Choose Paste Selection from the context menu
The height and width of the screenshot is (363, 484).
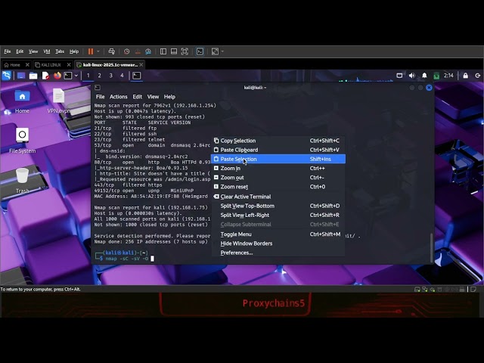coord(278,159)
